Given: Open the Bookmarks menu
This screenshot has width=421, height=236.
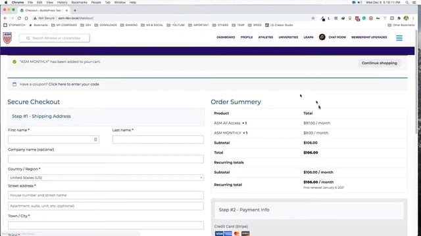Looking at the screenshot, I should click(x=79, y=3).
